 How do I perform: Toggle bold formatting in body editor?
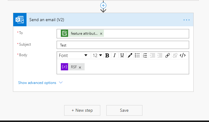point(107,55)
